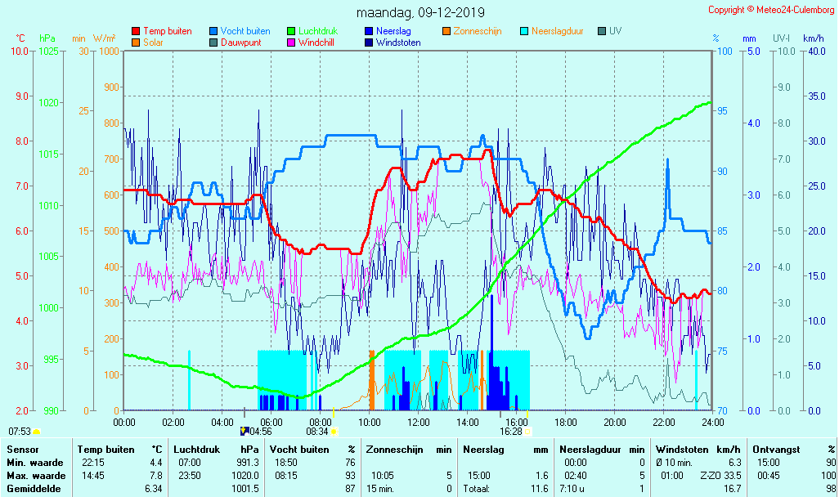The width and height of the screenshot is (839, 497).
Task: Click the Solar legend label
Action: click(153, 43)
